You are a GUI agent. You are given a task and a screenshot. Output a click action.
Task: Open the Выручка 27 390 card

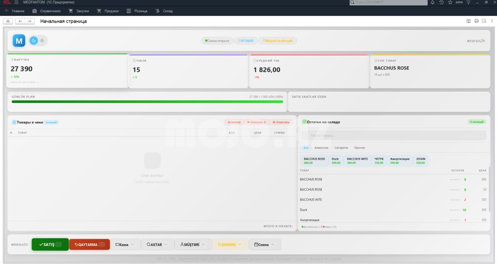(x=67, y=71)
